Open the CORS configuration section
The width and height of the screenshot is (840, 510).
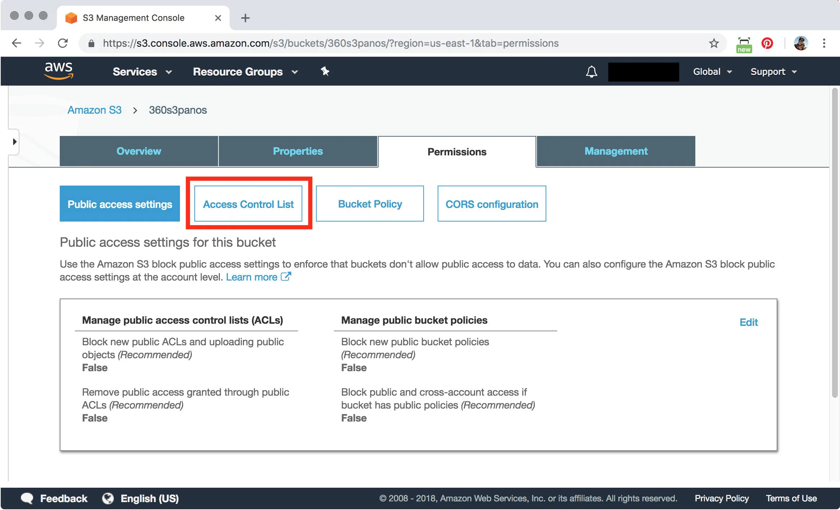pos(492,204)
